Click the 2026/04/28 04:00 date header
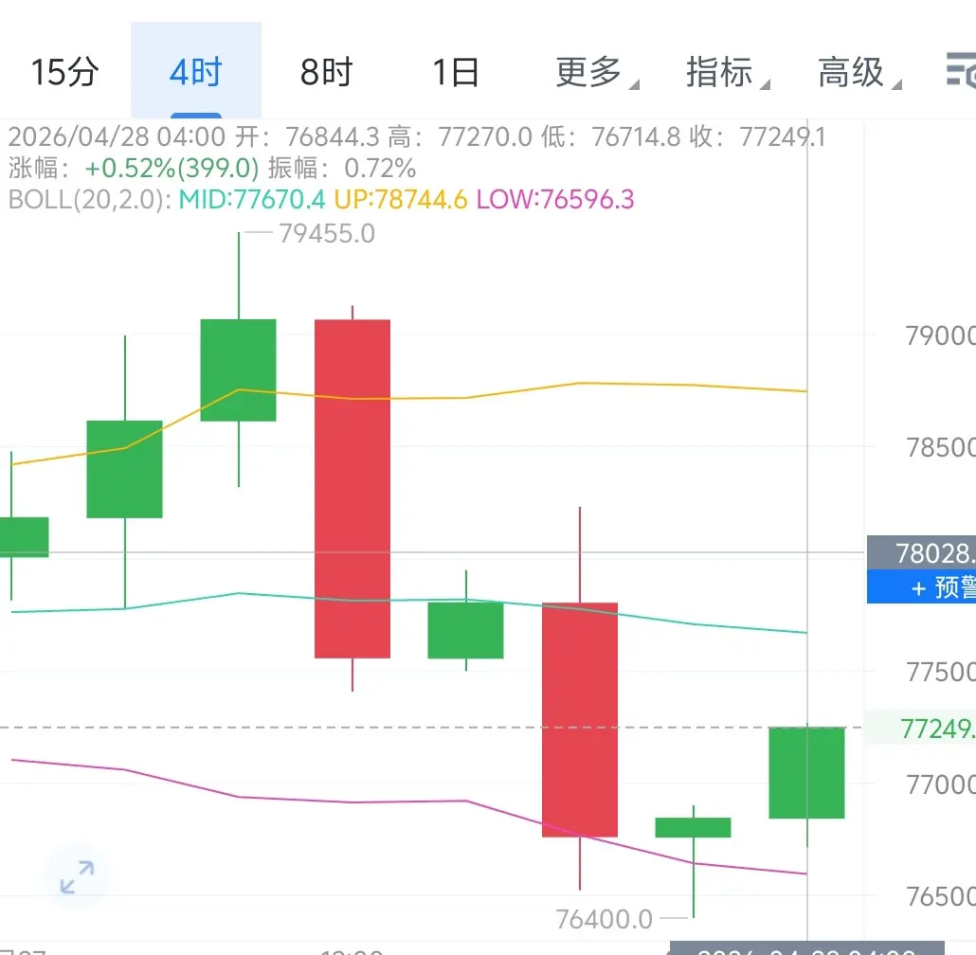Screen dimensions: 976x955 (x=117, y=136)
